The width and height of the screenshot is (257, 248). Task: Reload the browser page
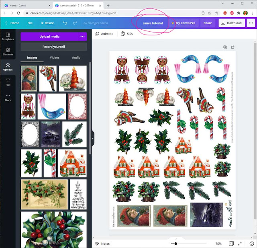tap(18, 13)
